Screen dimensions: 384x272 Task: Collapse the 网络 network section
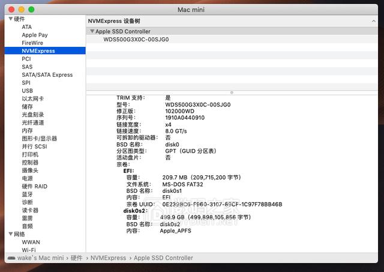(11, 234)
